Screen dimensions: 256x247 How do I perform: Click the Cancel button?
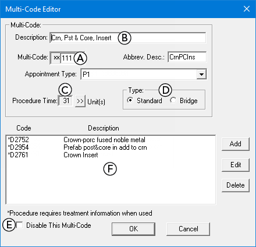188,229
